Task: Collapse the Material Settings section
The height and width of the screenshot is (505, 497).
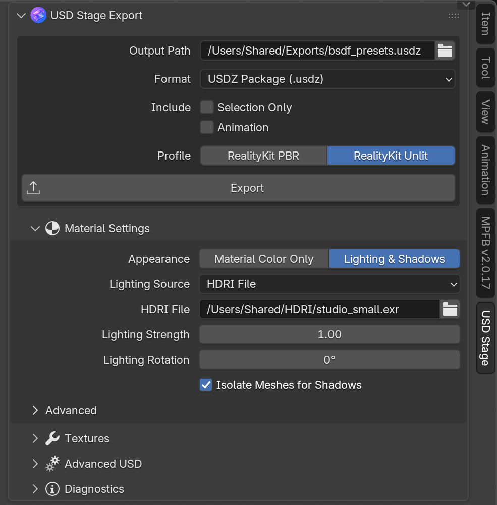Action: (35, 229)
